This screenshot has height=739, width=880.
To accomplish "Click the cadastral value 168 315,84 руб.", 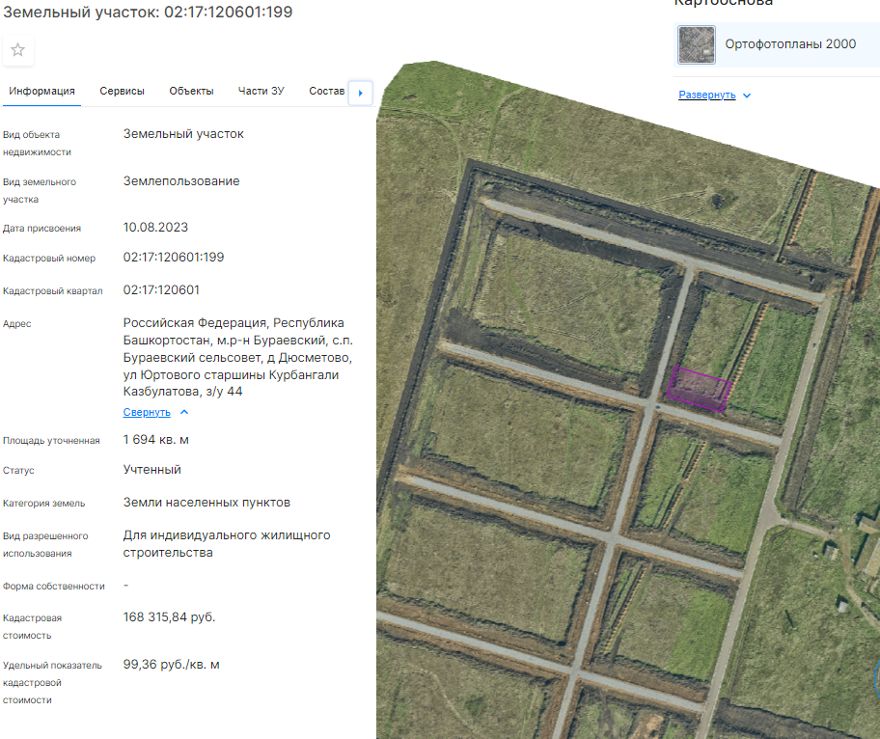I will 169,617.
